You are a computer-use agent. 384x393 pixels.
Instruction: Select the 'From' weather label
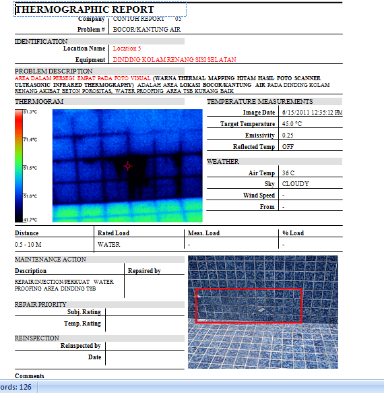click(x=267, y=207)
